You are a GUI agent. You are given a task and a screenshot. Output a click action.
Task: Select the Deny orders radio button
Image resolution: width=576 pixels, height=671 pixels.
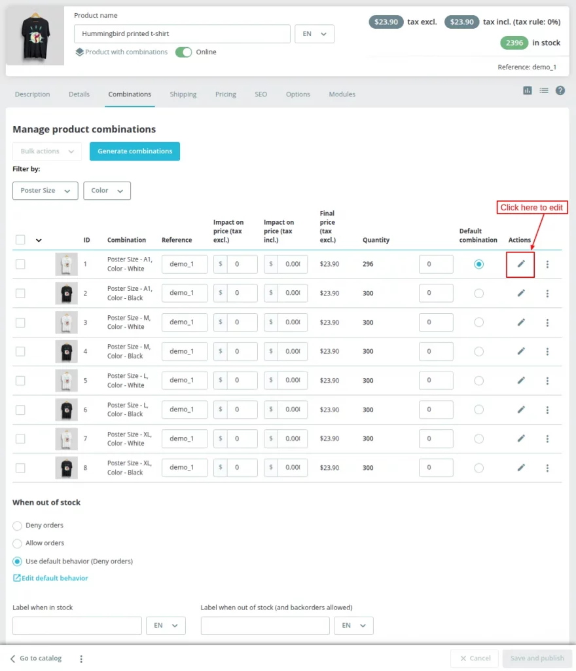(17, 525)
